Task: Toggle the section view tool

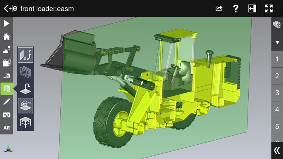Action: click(7, 89)
